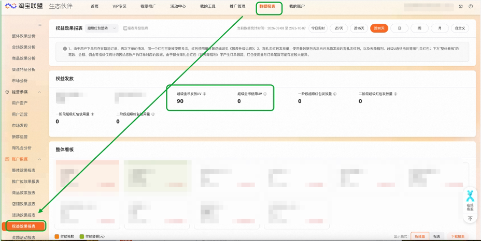Open 整体效果报表 in the sidebar
Screen dimensions: 481x241
(24, 170)
